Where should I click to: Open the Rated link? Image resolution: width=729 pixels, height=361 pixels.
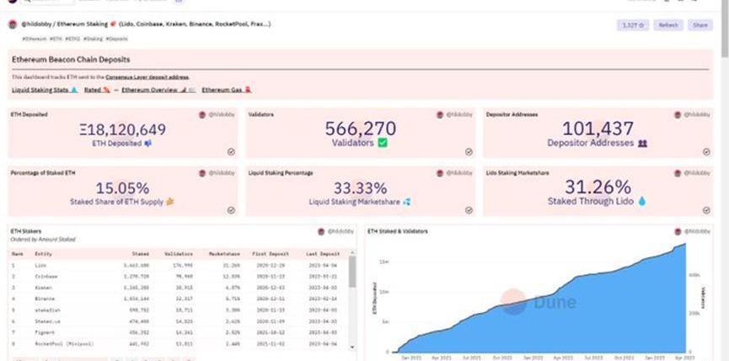(97, 89)
